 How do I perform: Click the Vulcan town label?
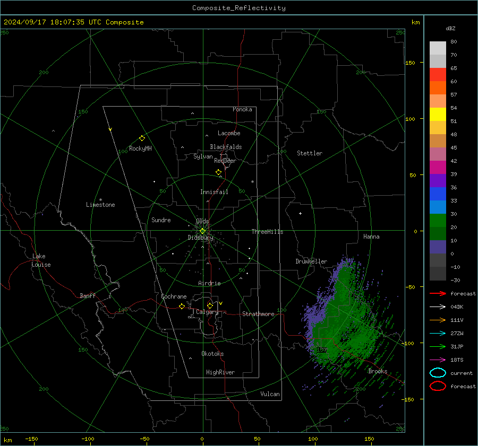tap(270, 394)
